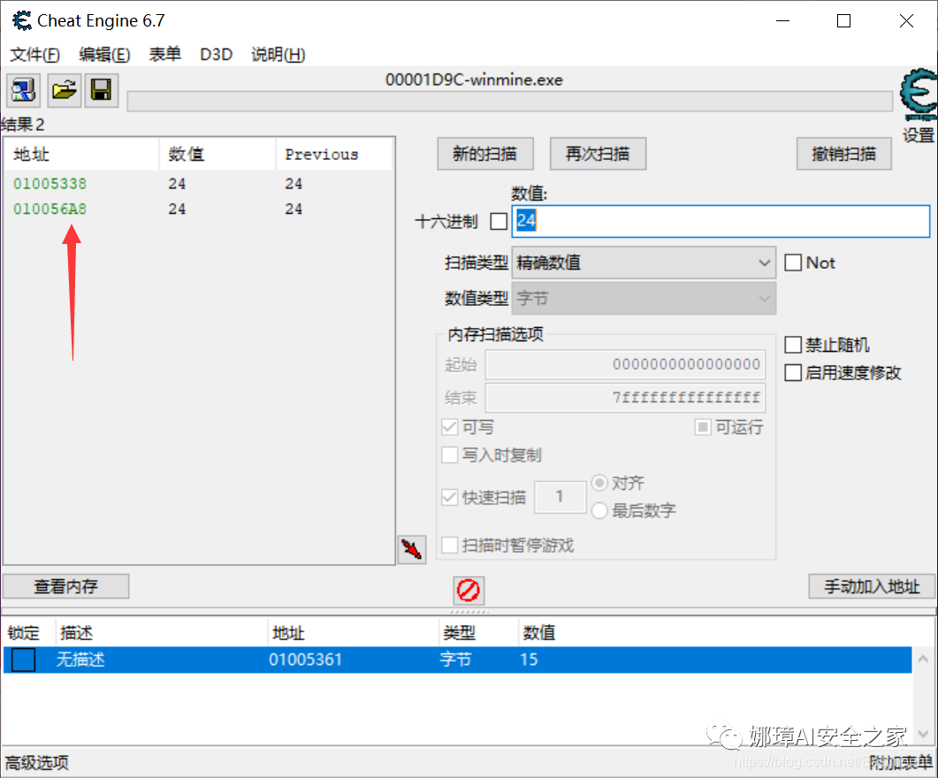938x778 pixels.
Task: Open Cheat Engine settings logo
Action: (919, 94)
